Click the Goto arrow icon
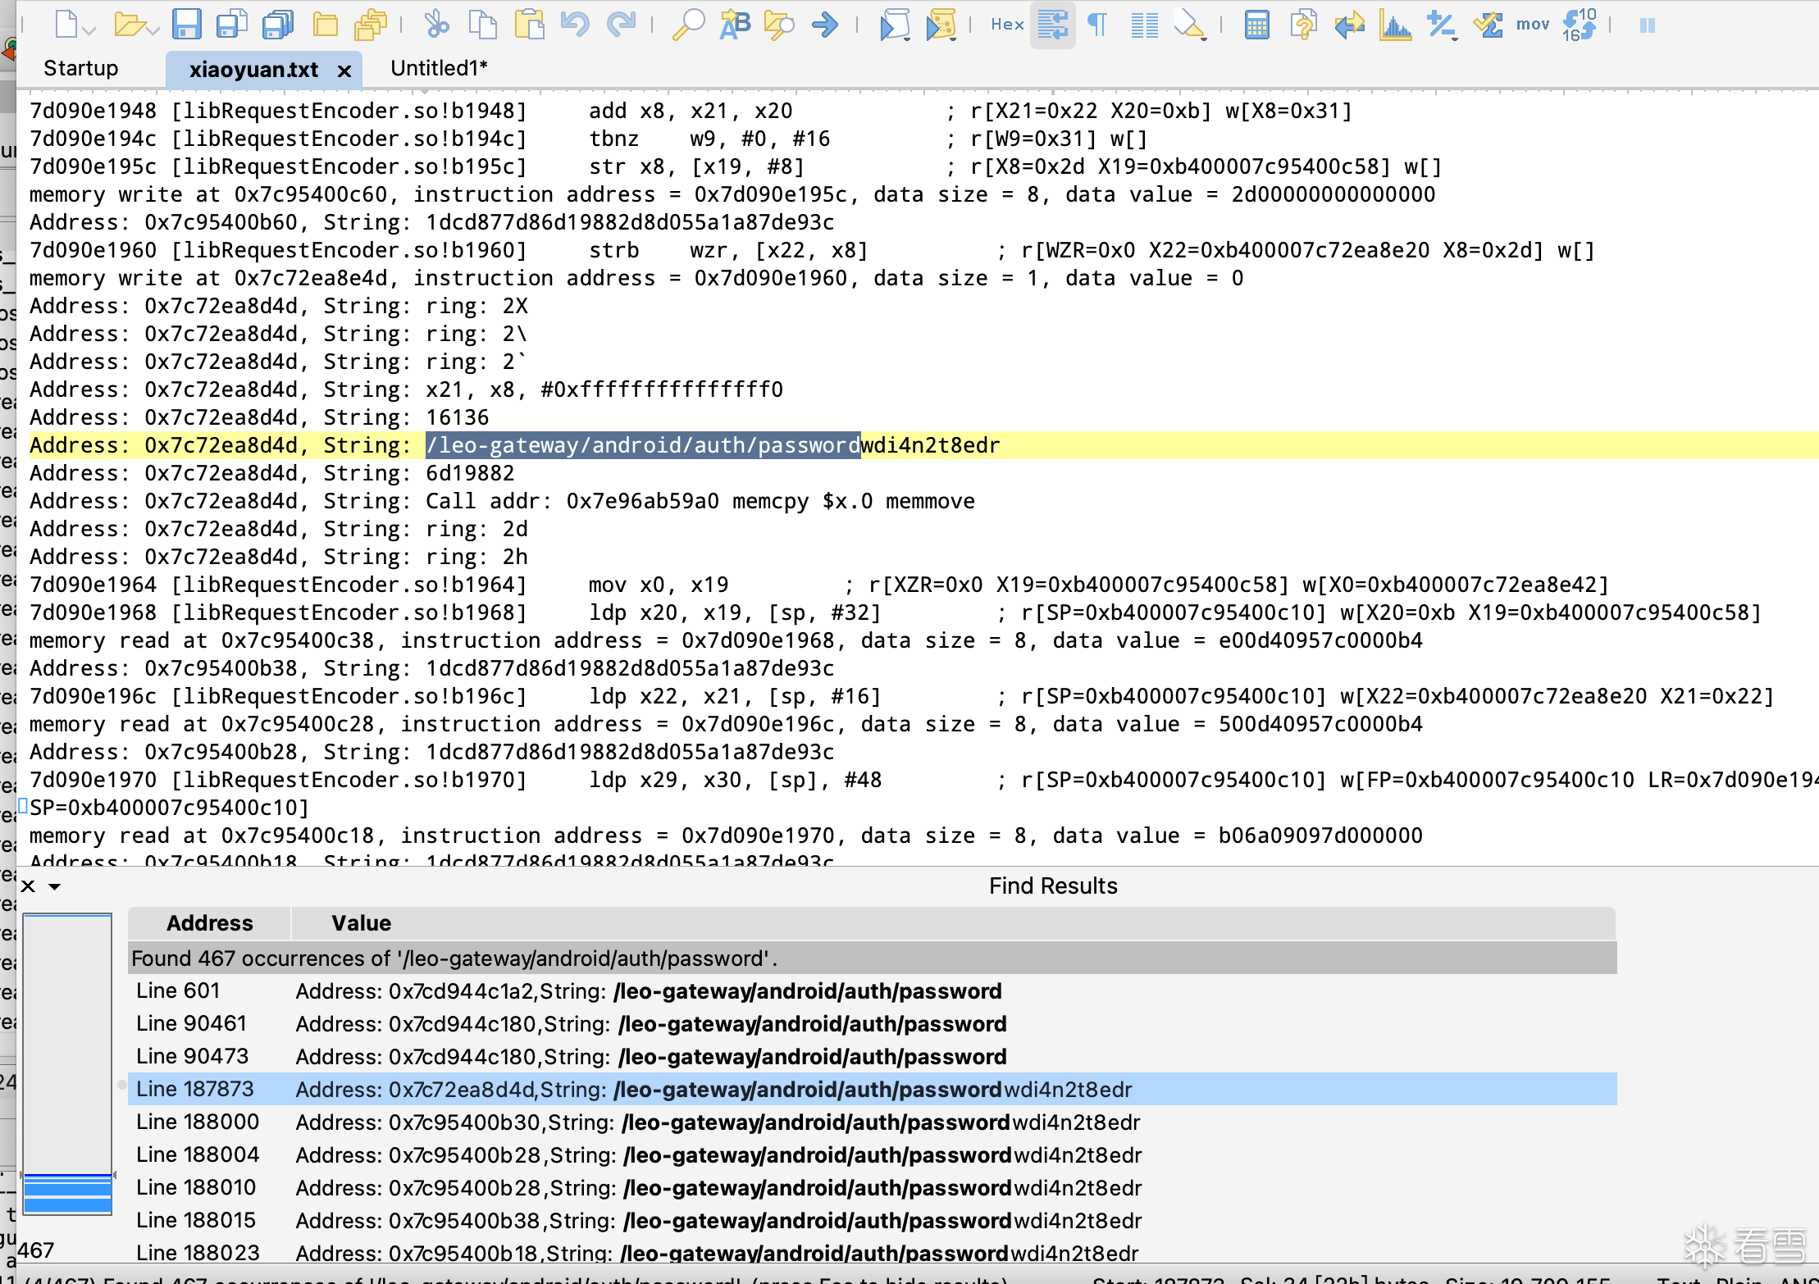 (825, 25)
